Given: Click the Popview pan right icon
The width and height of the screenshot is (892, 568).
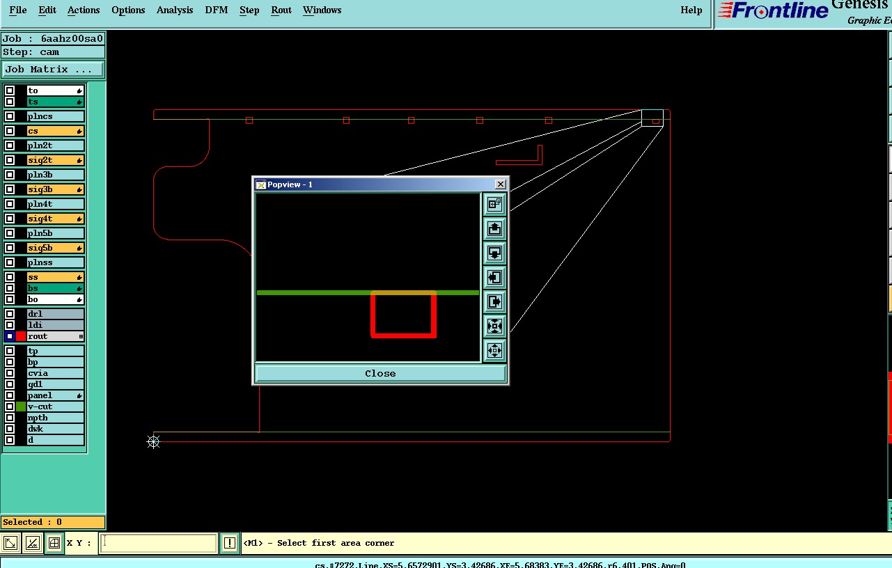Looking at the screenshot, I should tap(494, 301).
